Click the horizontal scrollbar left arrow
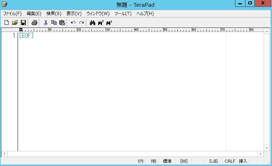Viewport: 272px width, 166px height. click(x=5, y=154)
